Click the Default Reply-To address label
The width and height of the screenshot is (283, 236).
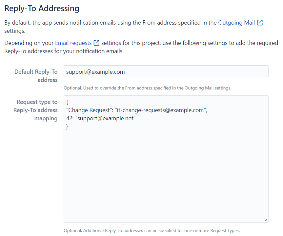(x=36, y=75)
